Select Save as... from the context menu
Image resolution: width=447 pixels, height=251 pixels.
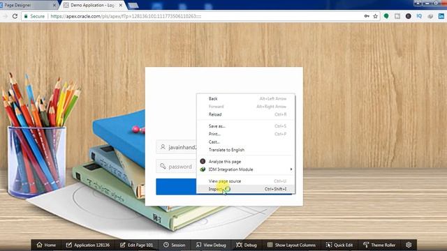(x=245, y=126)
